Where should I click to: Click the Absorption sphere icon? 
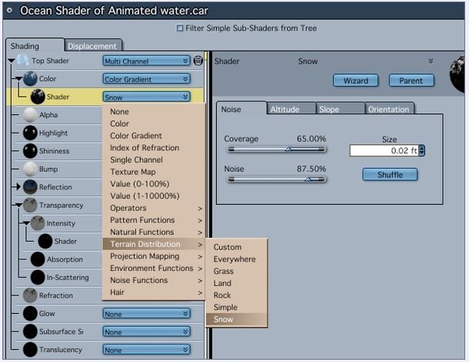38,259
